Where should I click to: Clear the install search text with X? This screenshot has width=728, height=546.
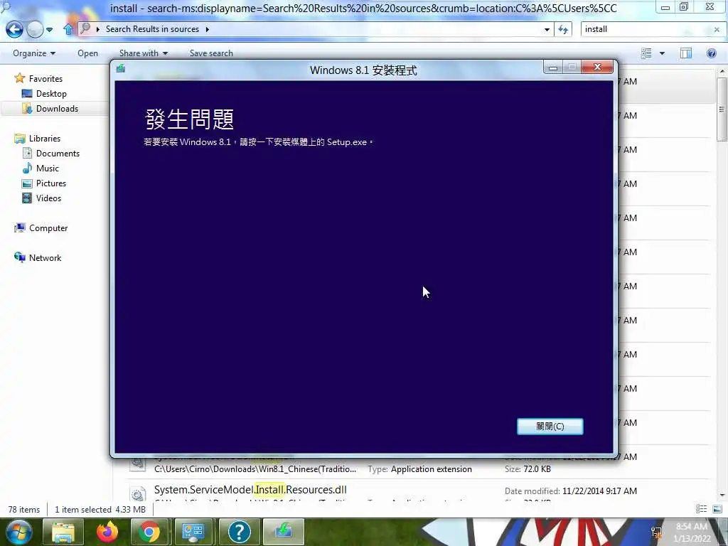(717, 30)
